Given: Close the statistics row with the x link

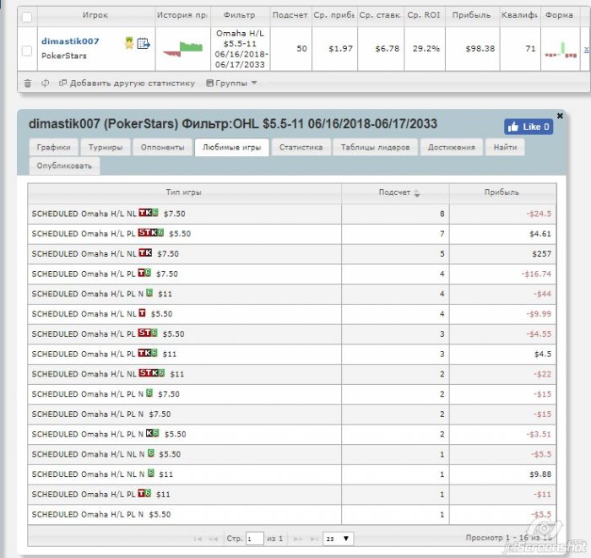Looking at the screenshot, I should click(x=587, y=49).
